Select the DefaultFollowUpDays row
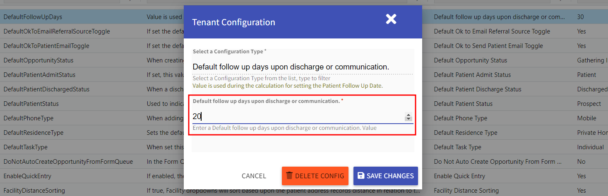This screenshot has width=608, height=196. pos(33,17)
